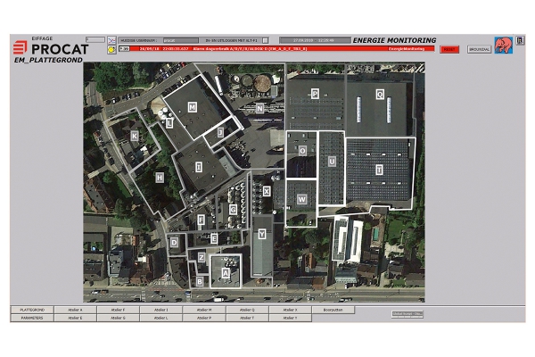This screenshot has height=357, width=535.
Task: Open the Atelier E tab
Action: coord(75,318)
